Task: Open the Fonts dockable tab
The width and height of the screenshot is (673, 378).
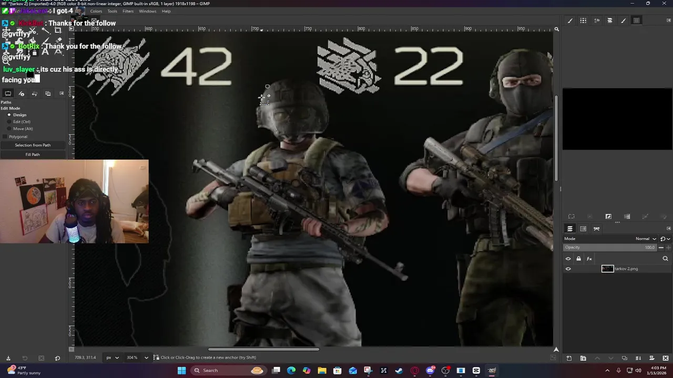Action: pos(597,20)
